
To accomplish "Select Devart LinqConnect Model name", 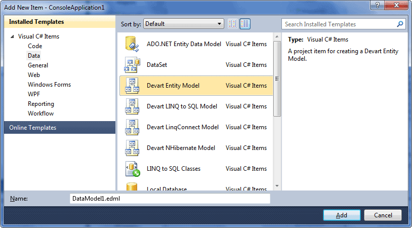I will 183,127.
